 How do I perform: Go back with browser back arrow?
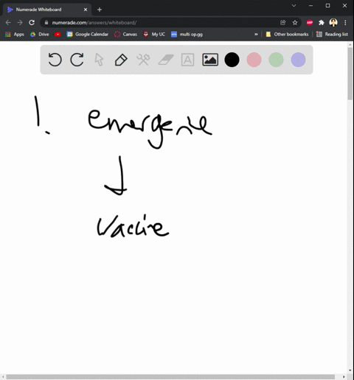click(x=8, y=23)
